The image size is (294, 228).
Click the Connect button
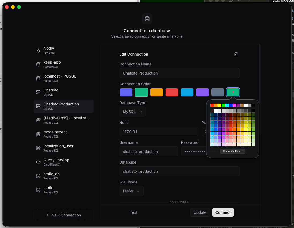click(223, 212)
